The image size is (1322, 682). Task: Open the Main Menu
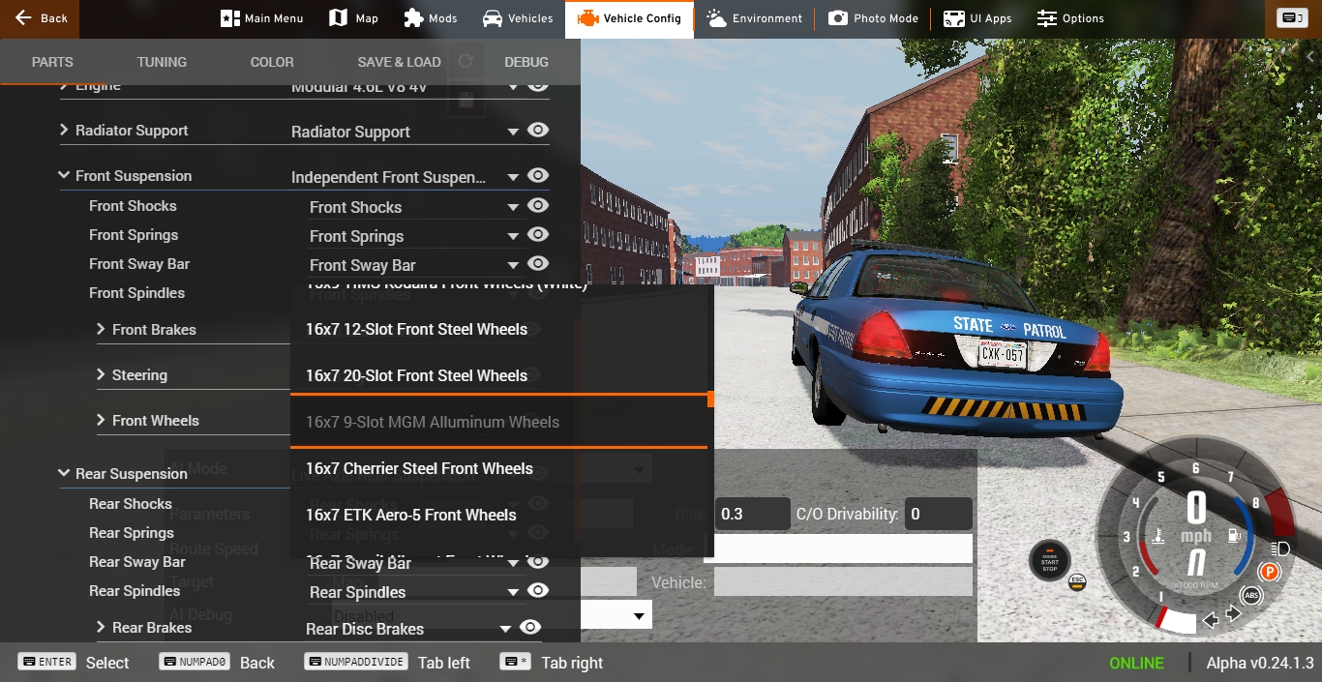(x=261, y=18)
